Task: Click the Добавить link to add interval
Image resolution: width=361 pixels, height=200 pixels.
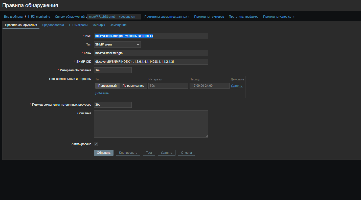Action: (x=102, y=93)
